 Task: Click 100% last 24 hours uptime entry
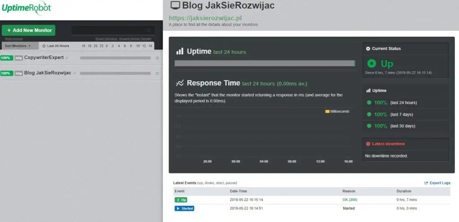tap(391, 103)
